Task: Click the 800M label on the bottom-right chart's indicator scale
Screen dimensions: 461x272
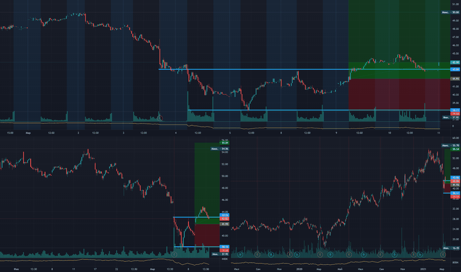Action: pyautogui.click(x=456, y=262)
